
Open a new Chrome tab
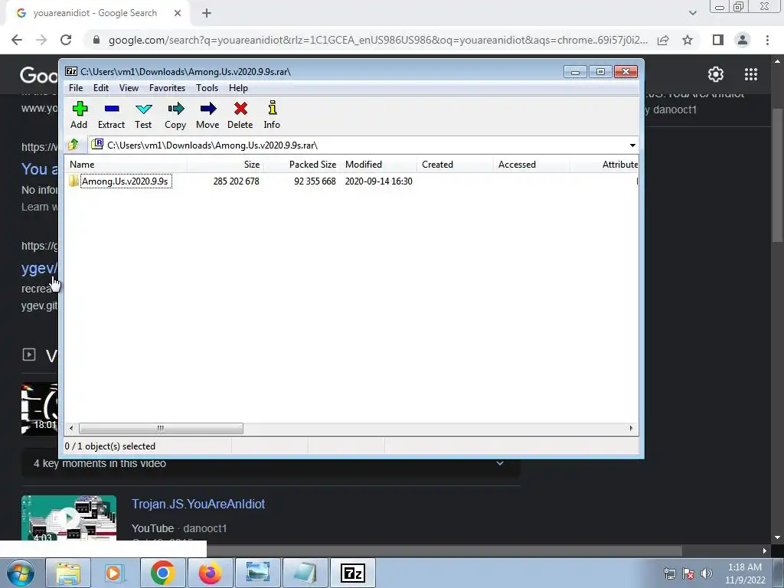207,14
